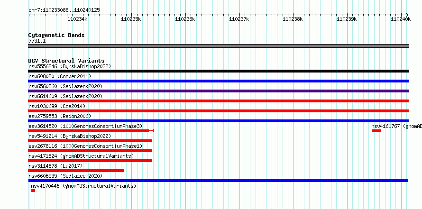Click the 110240k ruler mark
The image size is (422, 209).
[x=401, y=19]
